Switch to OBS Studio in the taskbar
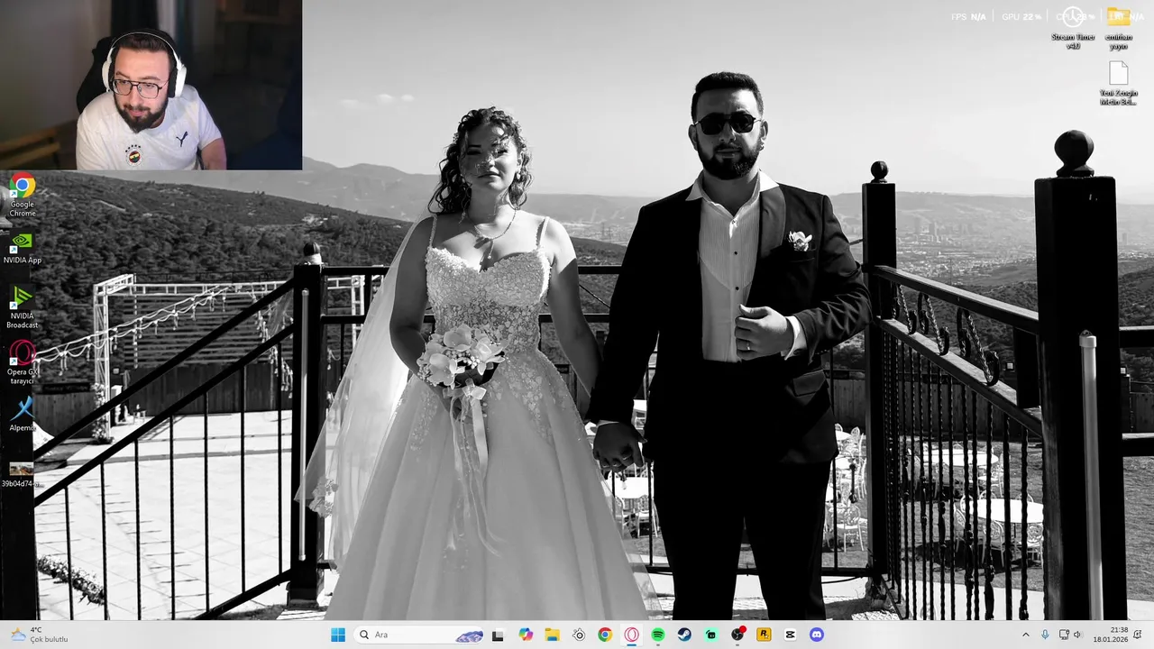The image size is (1154, 649). (x=737, y=635)
